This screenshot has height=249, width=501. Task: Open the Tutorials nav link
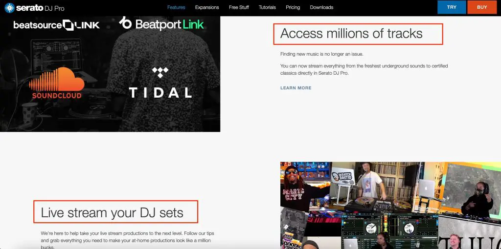click(267, 7)
